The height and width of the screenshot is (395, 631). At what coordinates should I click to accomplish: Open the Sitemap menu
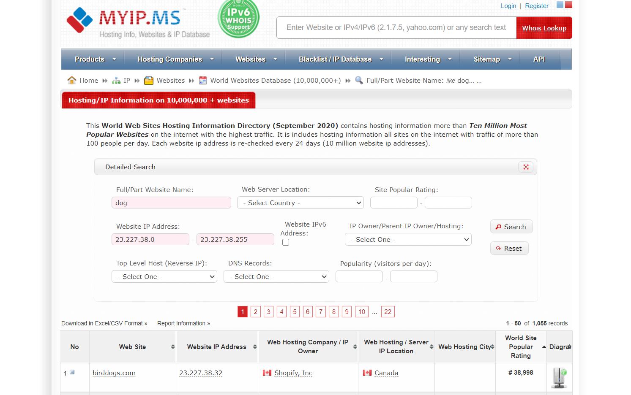pyautogui.click(x=490, y=59)
